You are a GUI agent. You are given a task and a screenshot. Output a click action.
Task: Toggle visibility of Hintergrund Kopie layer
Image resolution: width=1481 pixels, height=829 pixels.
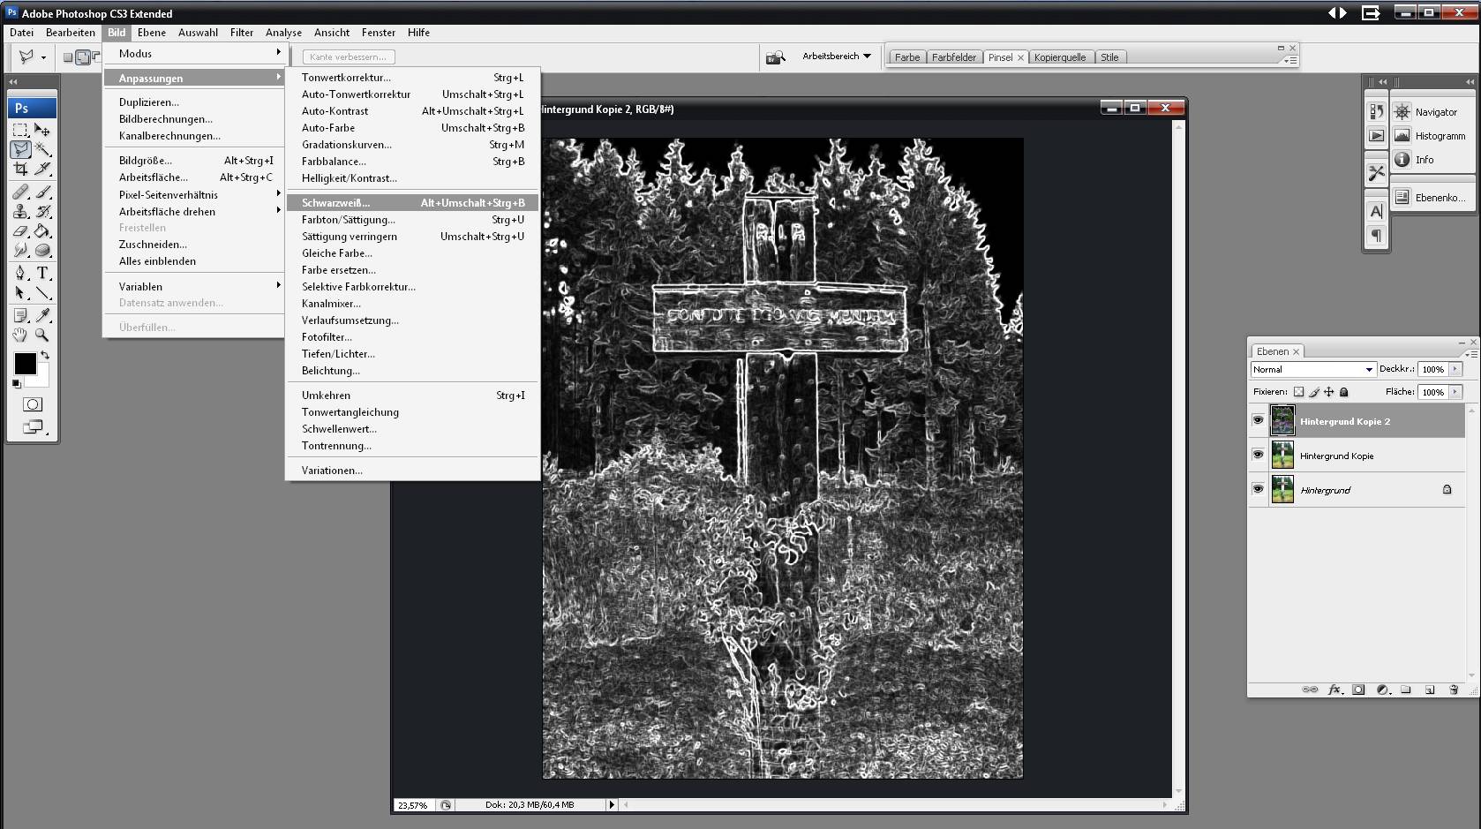1259,456
